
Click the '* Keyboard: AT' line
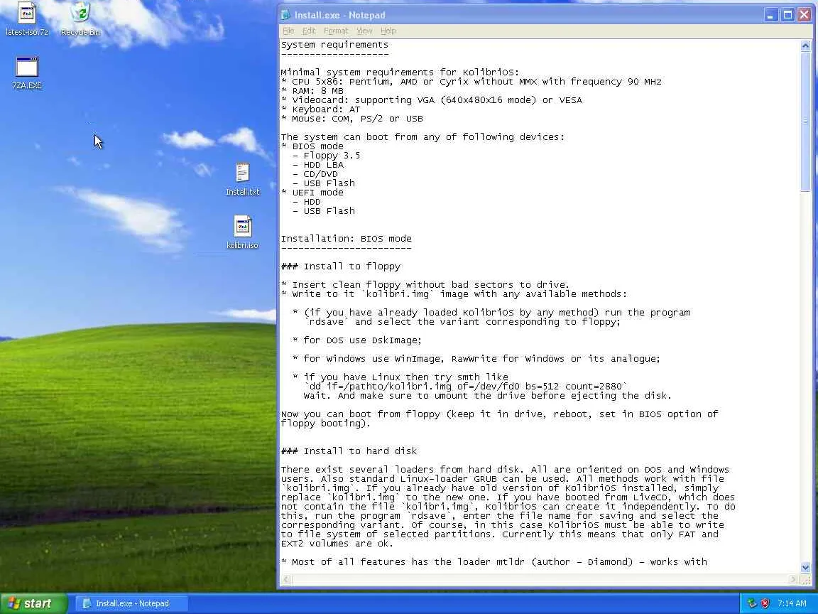(320, 109)
